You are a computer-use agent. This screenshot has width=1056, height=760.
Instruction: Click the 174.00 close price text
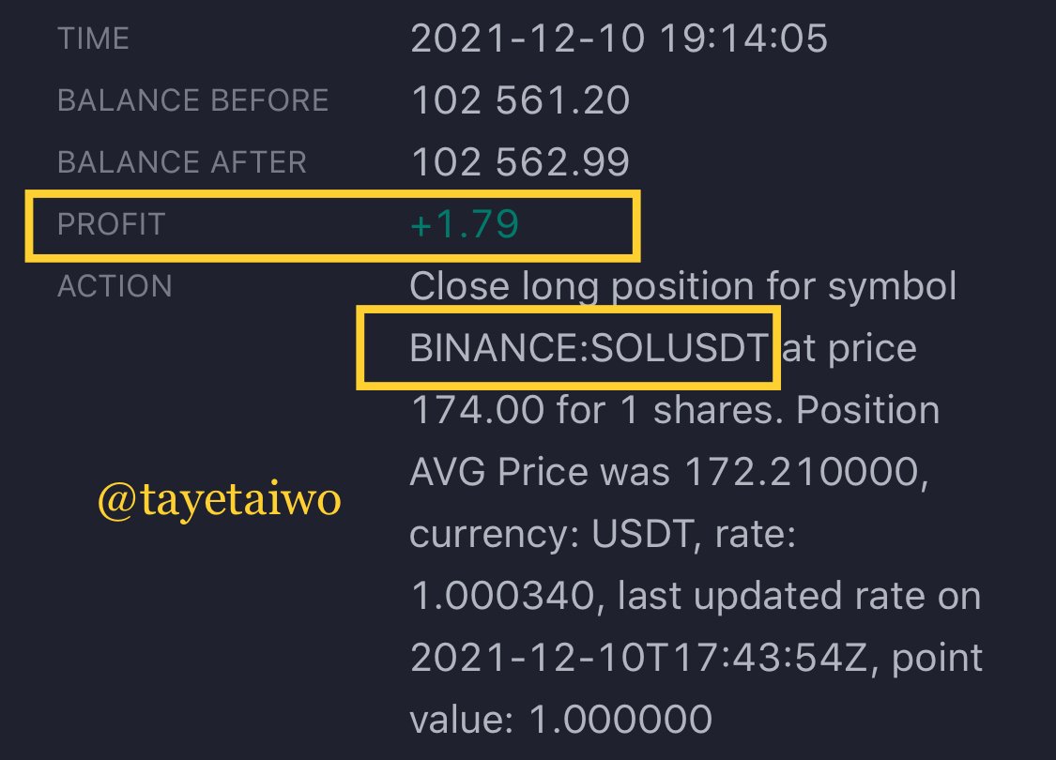[x=478, y=410]
